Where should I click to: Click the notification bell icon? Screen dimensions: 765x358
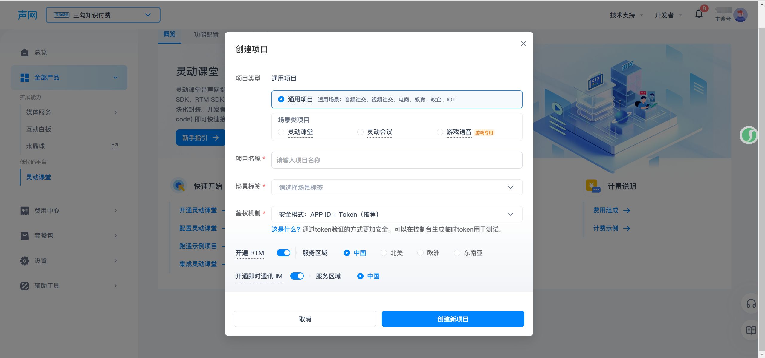click(699, 14)
